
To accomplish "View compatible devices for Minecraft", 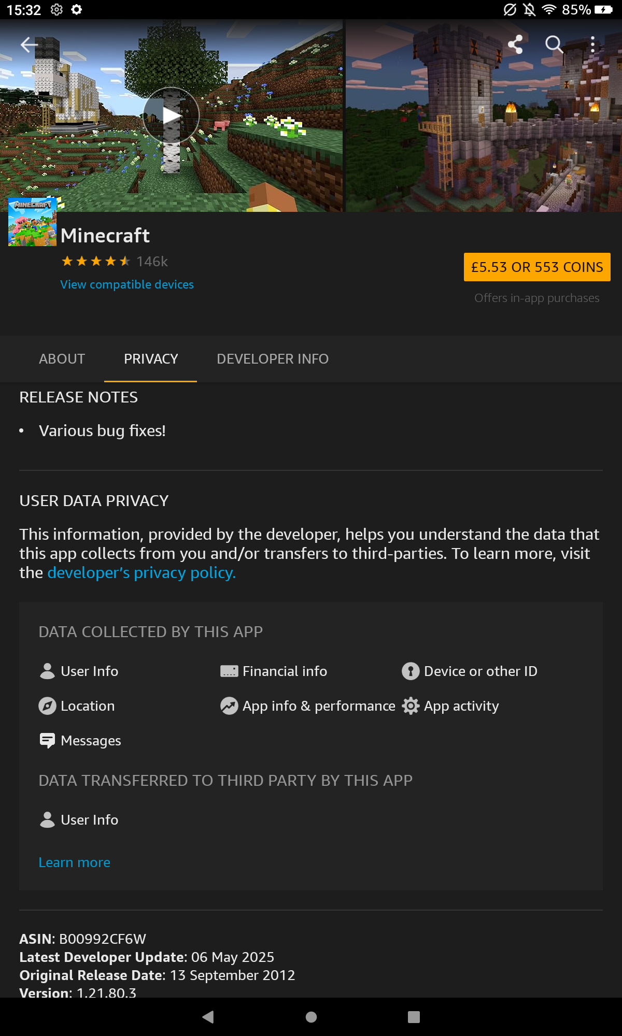I will click(127, 284).
